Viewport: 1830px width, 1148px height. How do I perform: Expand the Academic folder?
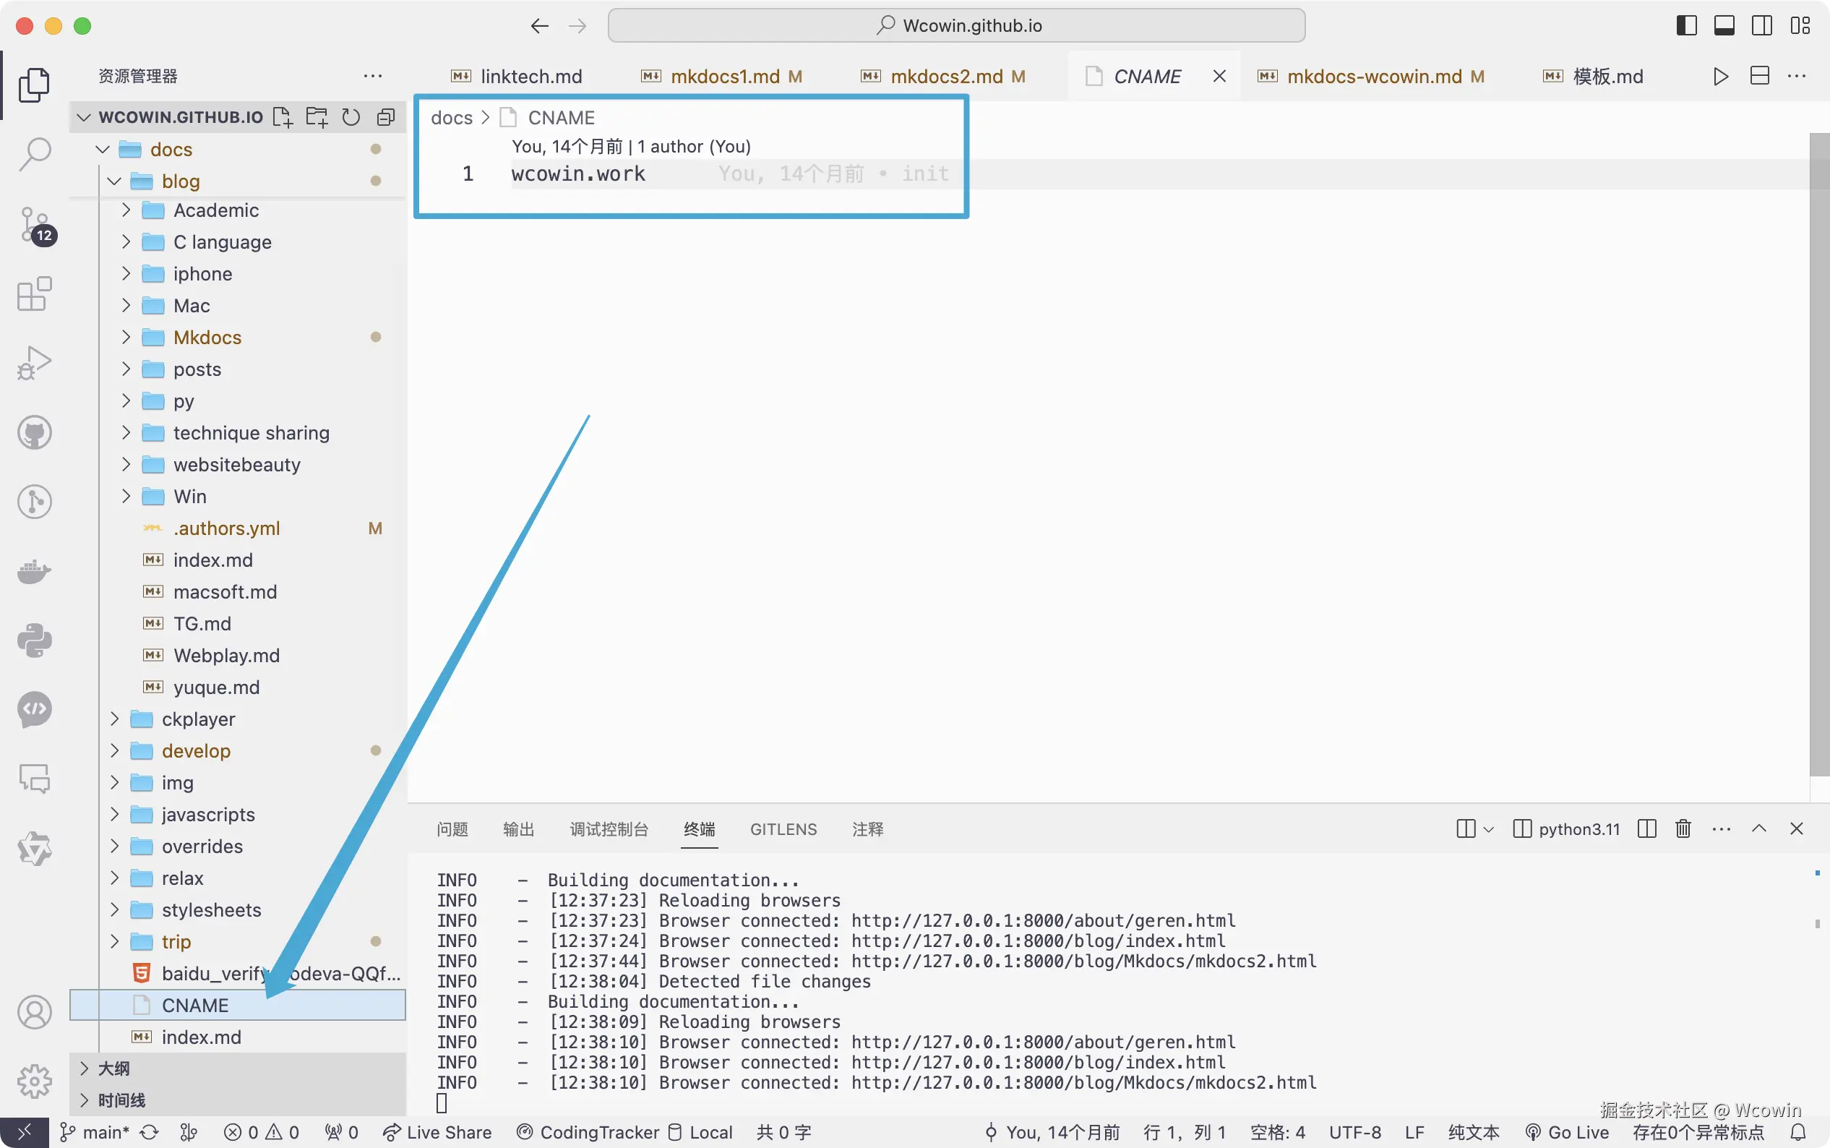click(x=215, y=210)
